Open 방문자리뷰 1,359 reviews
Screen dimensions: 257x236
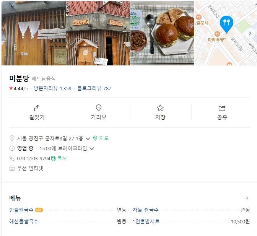[52, 88]
